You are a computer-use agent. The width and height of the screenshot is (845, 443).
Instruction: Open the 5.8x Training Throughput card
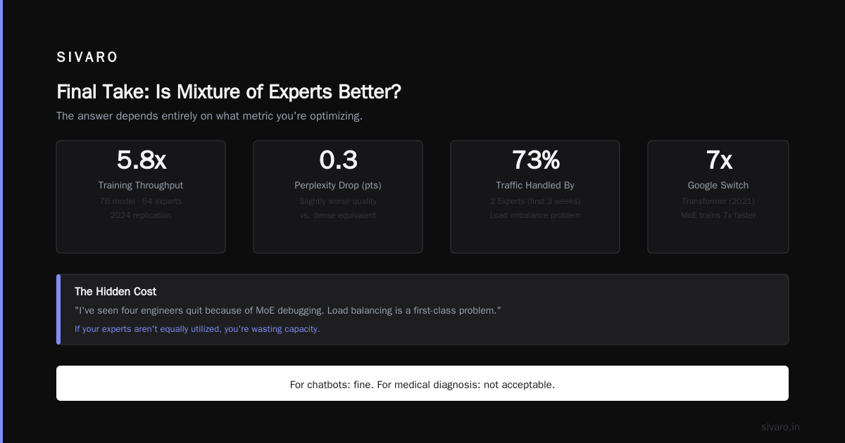[141, 197]
